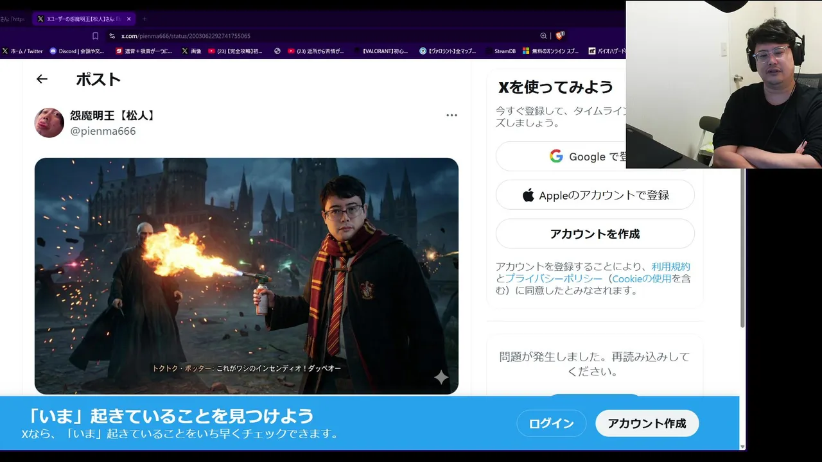Click the ログイン button in bottom banner
This screenshot has height=462, width=822.
click(x=551, y=424)
